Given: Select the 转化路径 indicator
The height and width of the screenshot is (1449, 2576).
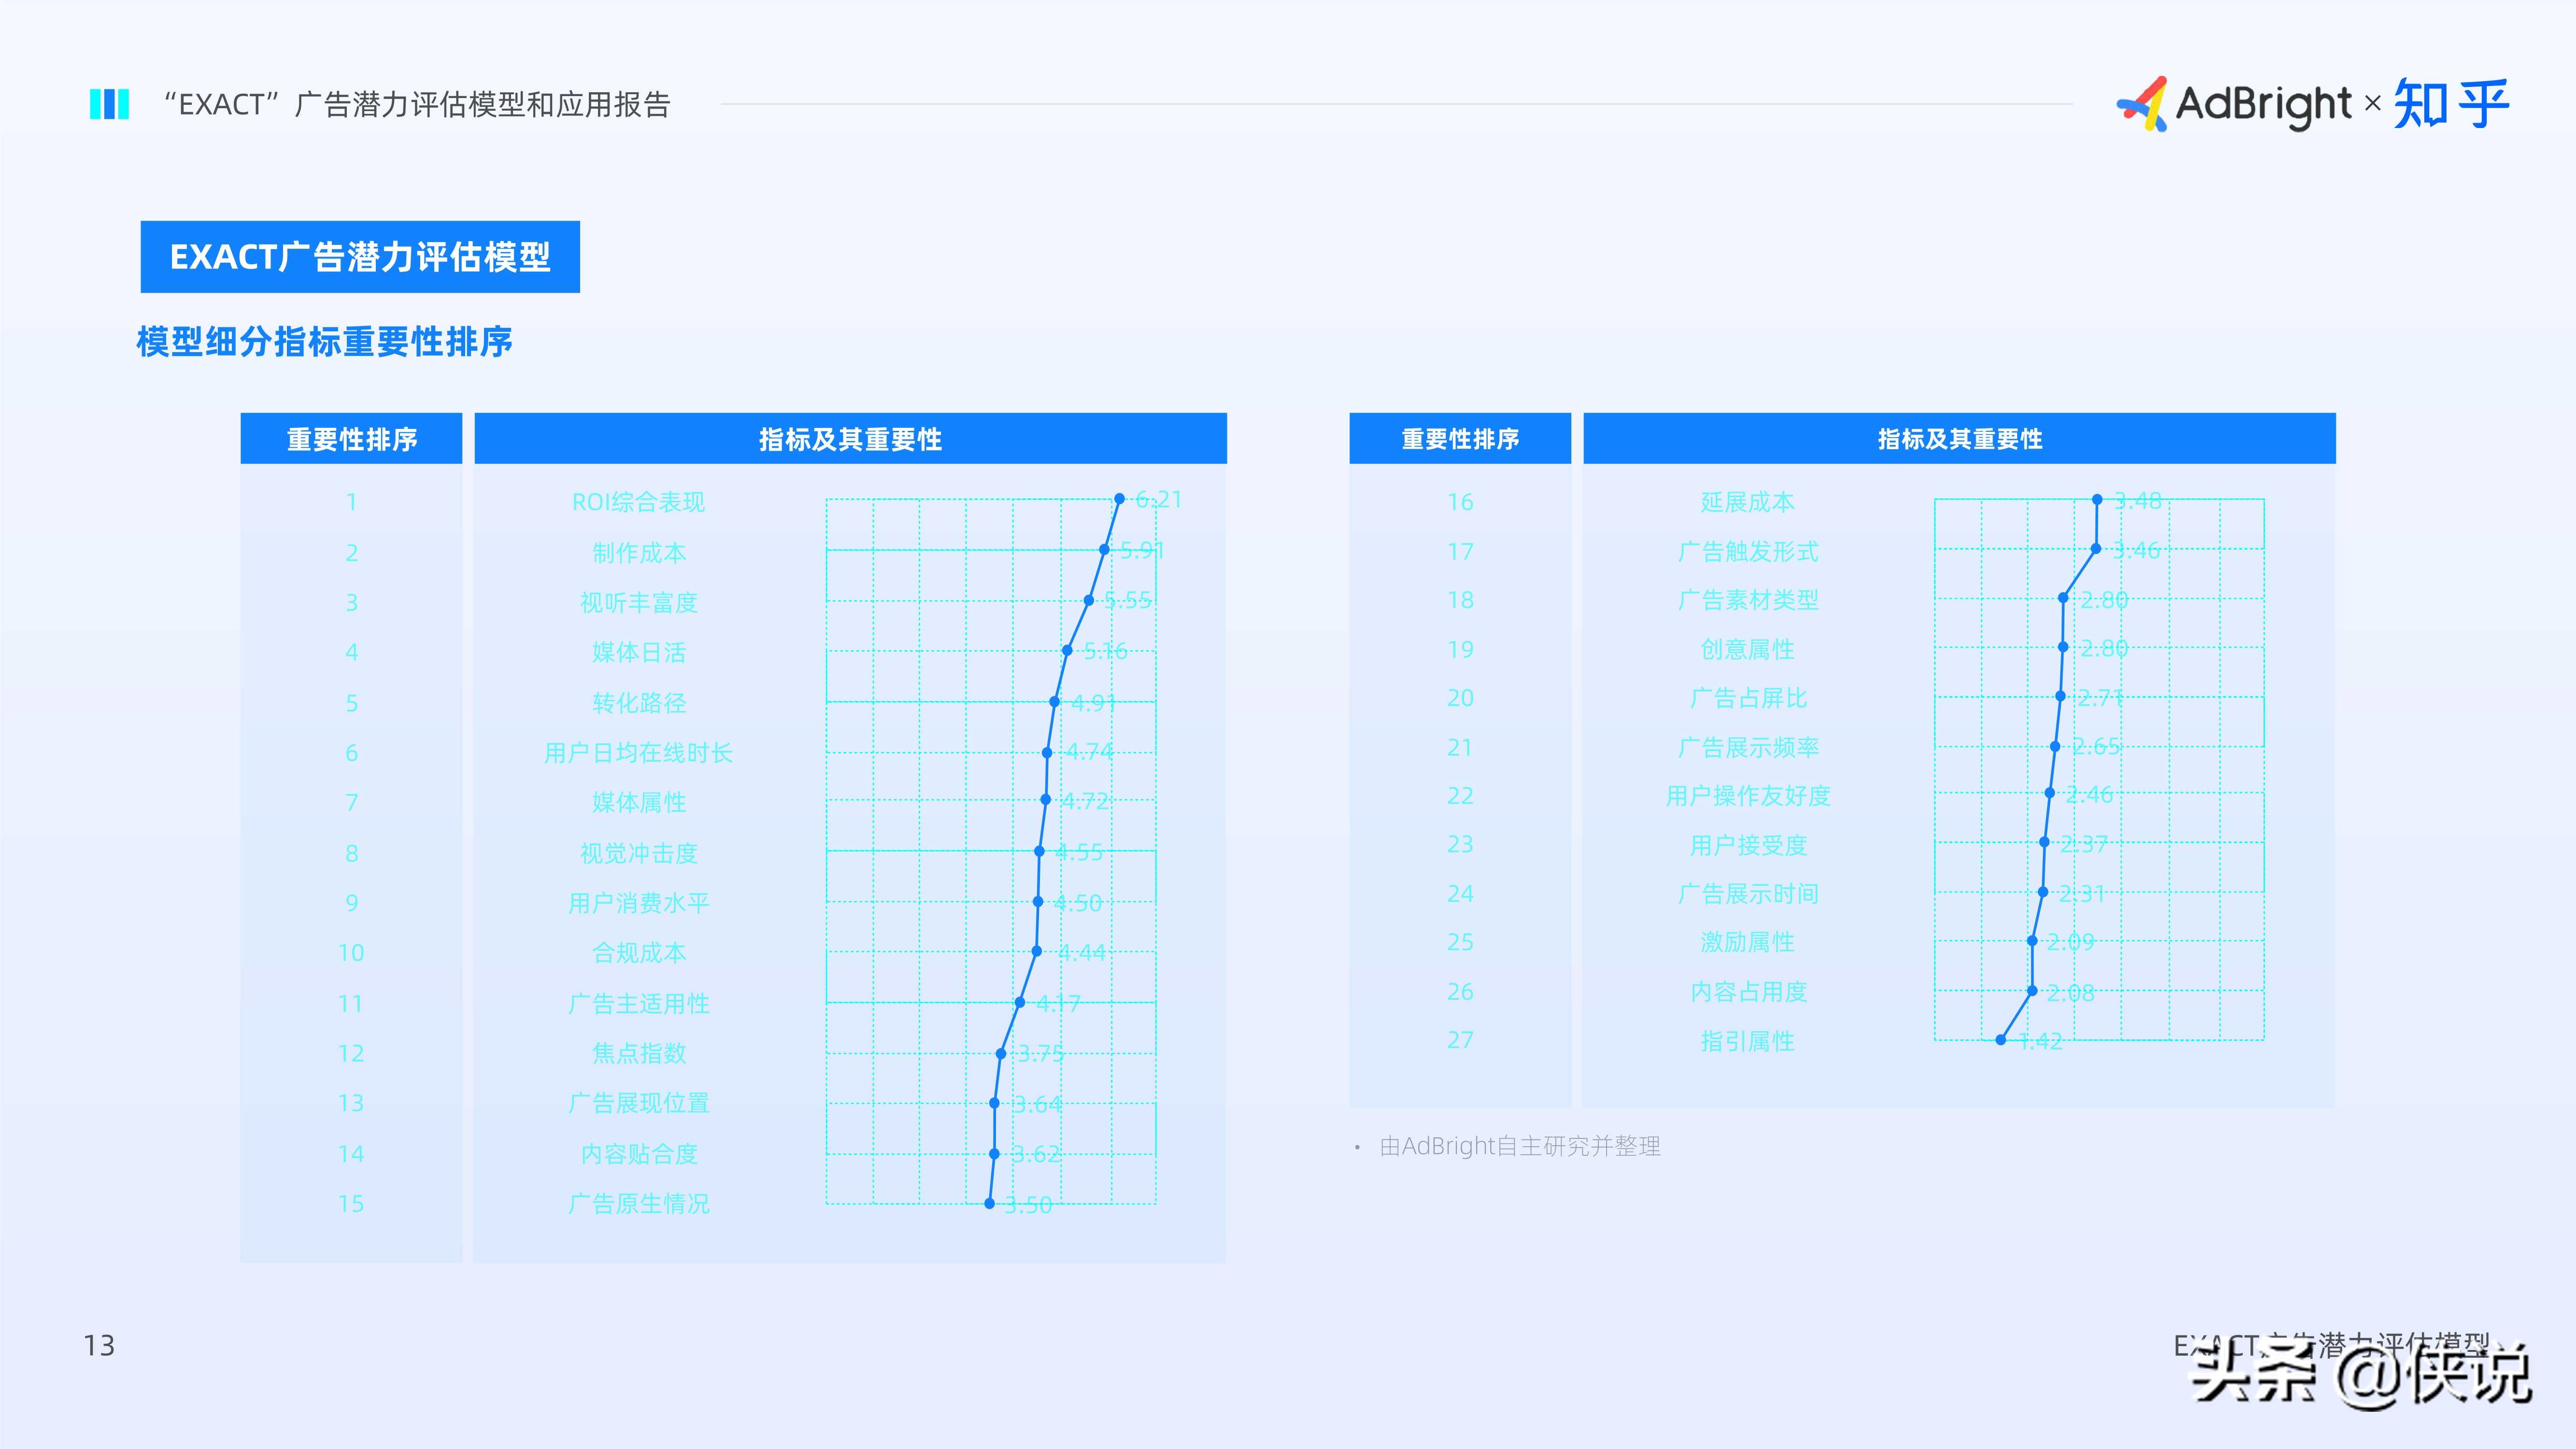Looking at the screenshot, I should coord(638,703).
